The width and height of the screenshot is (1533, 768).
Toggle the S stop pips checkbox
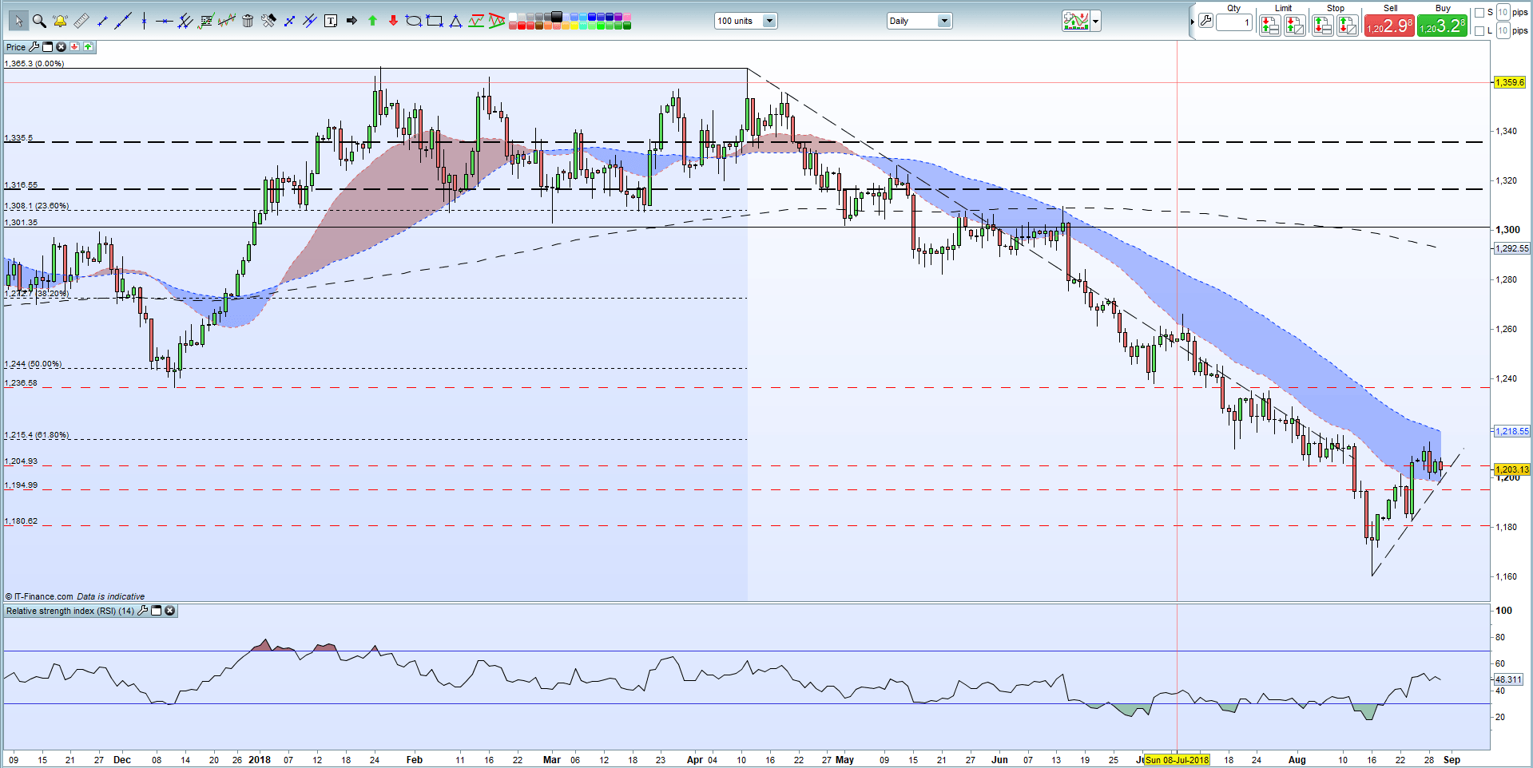click(1479, 13)
